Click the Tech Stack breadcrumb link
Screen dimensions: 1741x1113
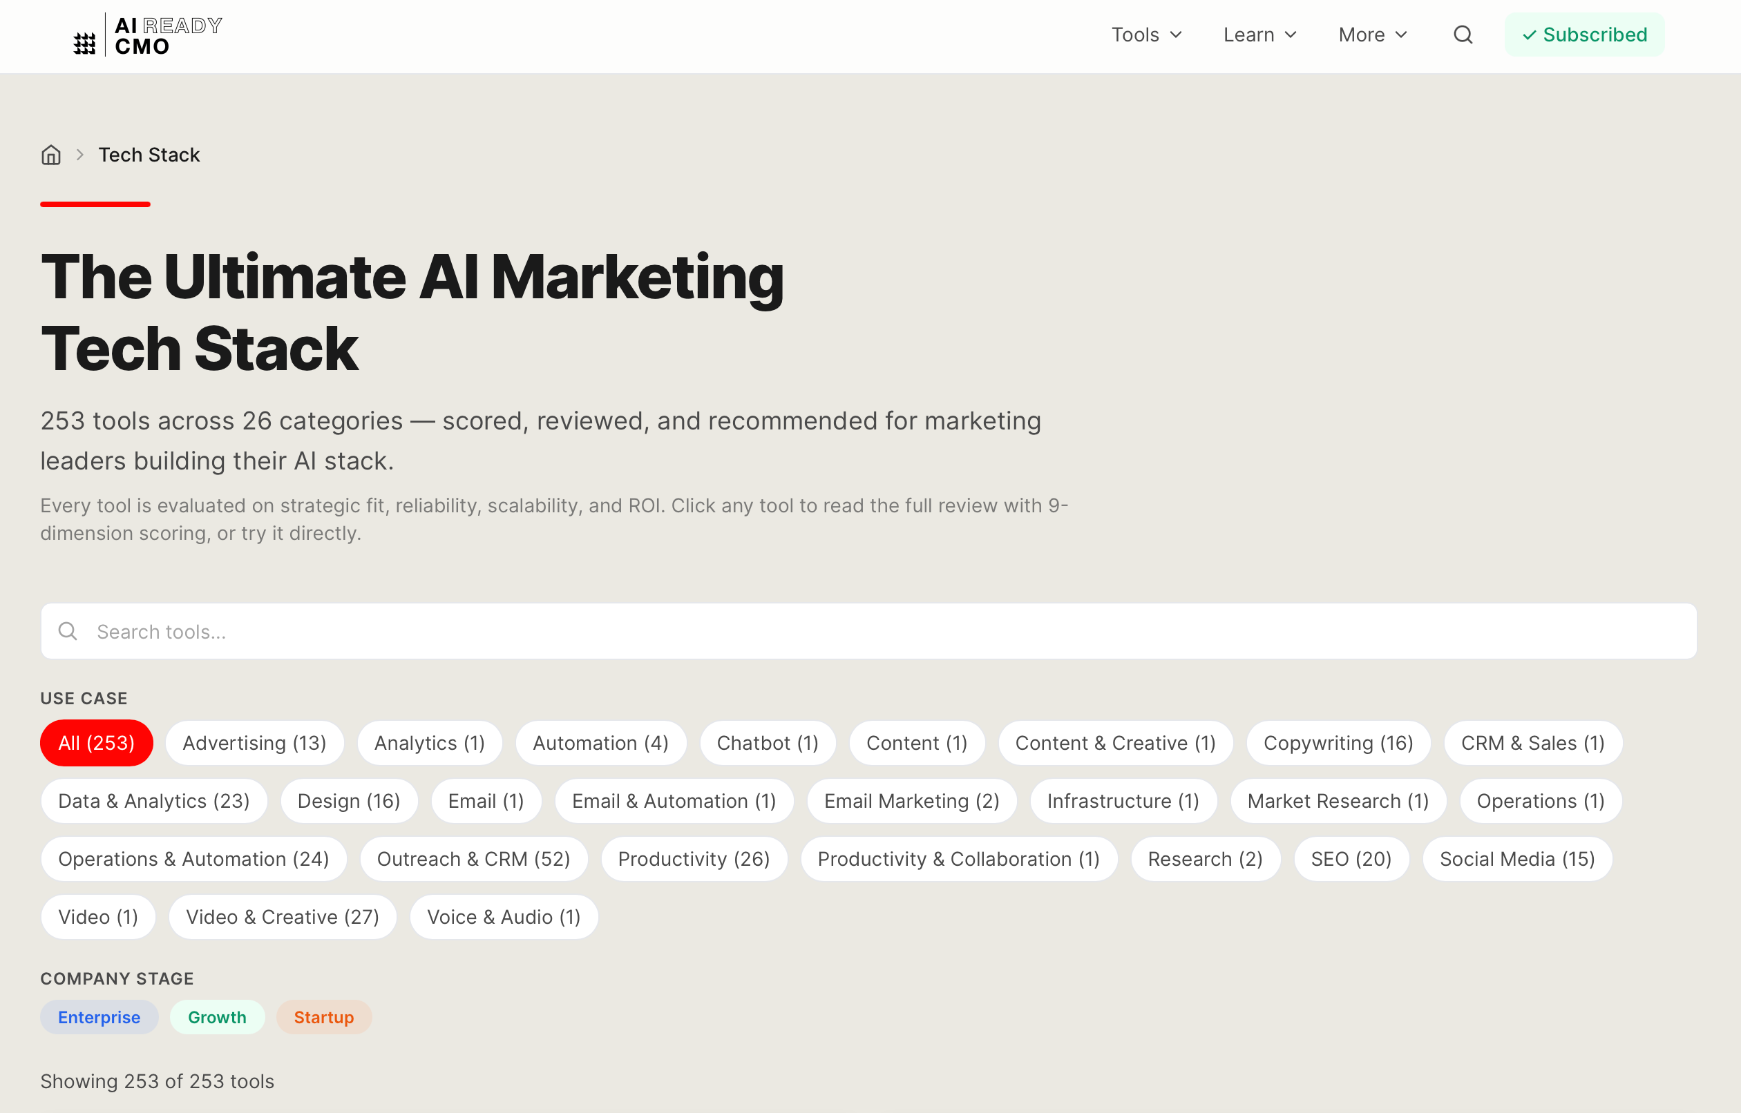pyautogui.click(x=149, y=155)
